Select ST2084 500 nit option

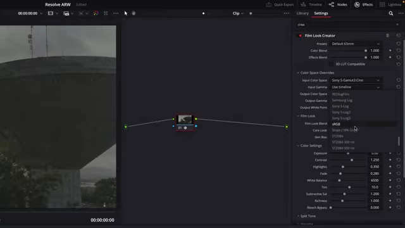click(343, 148)
